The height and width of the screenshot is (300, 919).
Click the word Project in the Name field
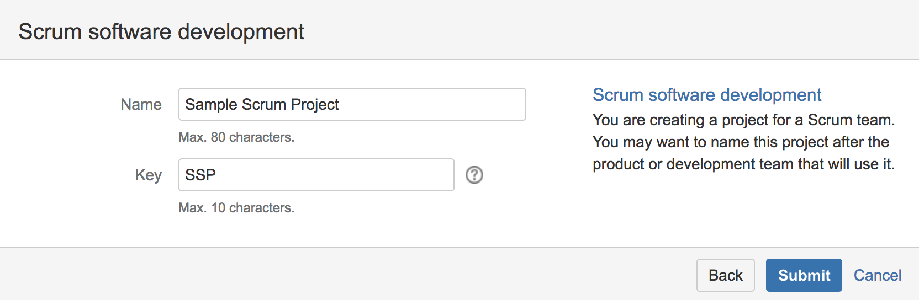(x=315, y=104)
